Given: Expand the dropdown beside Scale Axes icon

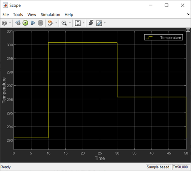Looking at the screenshot, I should coord(83,23).
